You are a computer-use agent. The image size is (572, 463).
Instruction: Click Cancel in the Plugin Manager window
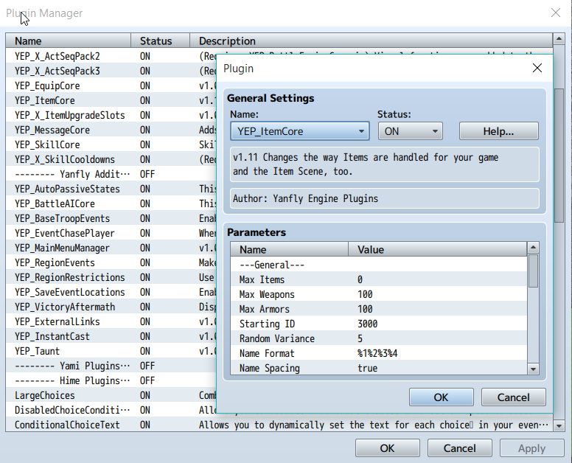460,448
